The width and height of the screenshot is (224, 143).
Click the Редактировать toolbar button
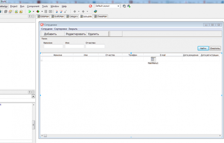76,34
